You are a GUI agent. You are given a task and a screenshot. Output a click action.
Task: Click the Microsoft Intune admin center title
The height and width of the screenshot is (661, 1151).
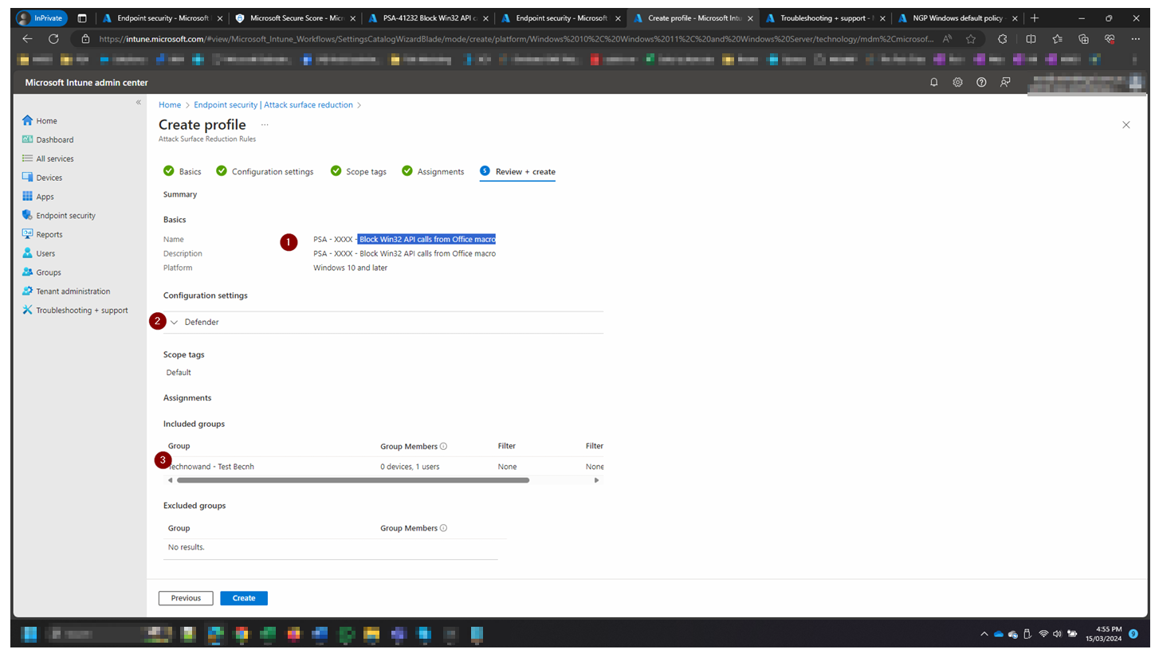pyautogui.click(x=86, y=83)
